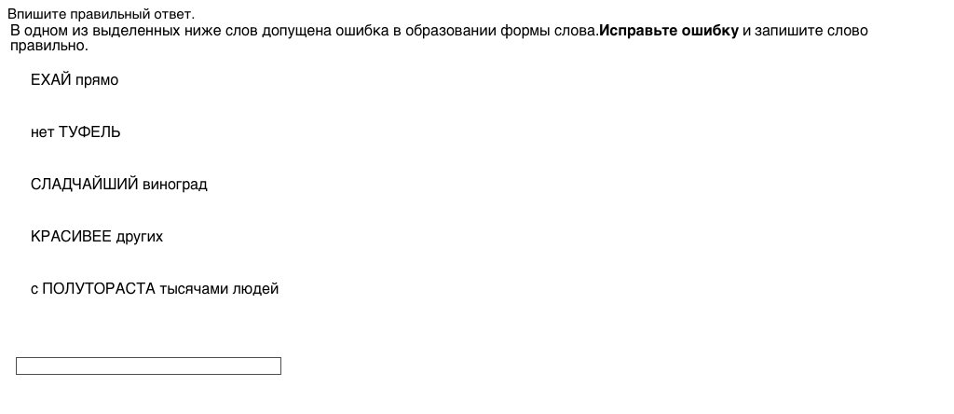Click the capitalized word ЕХАЙ
Screen dimensions: 954x414
(50, 80)
